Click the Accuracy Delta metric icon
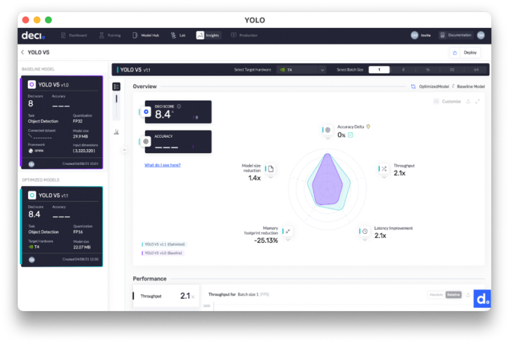 pyautogui.click(x=328, y=130)
